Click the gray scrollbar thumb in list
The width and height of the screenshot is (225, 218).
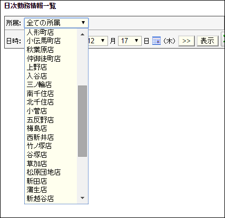pos(82,121)
